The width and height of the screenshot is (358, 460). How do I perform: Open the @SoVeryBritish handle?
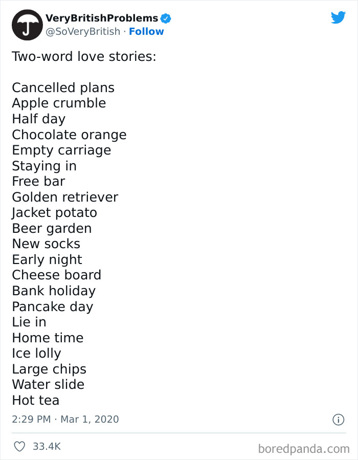(82, 32)
